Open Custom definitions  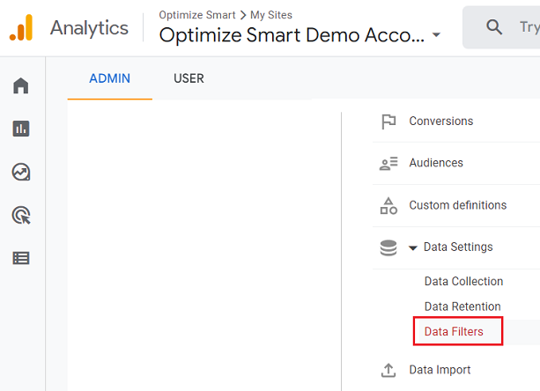[456, 205]
